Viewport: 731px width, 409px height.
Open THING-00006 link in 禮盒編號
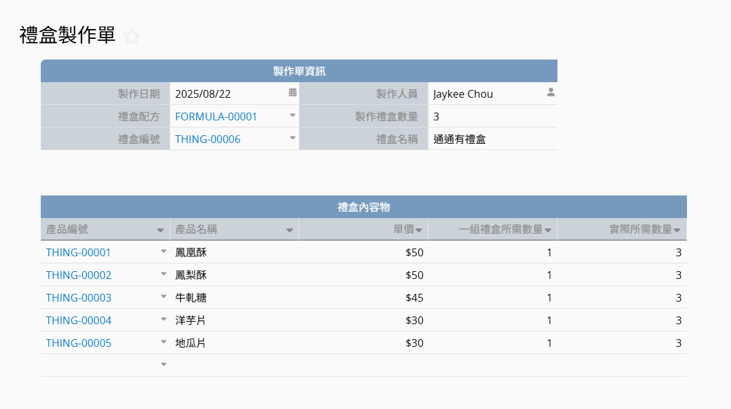click(x=208, y=139)
